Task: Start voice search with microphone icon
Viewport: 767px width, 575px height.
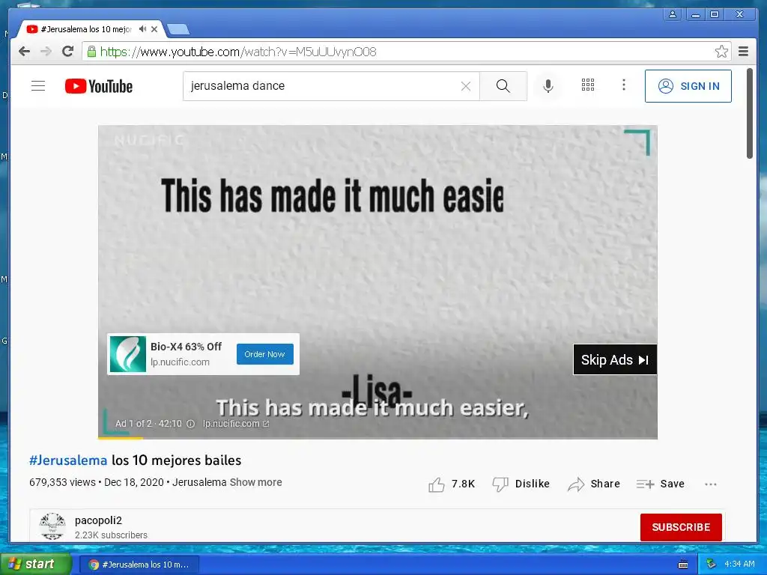Action: coord(548,86)
